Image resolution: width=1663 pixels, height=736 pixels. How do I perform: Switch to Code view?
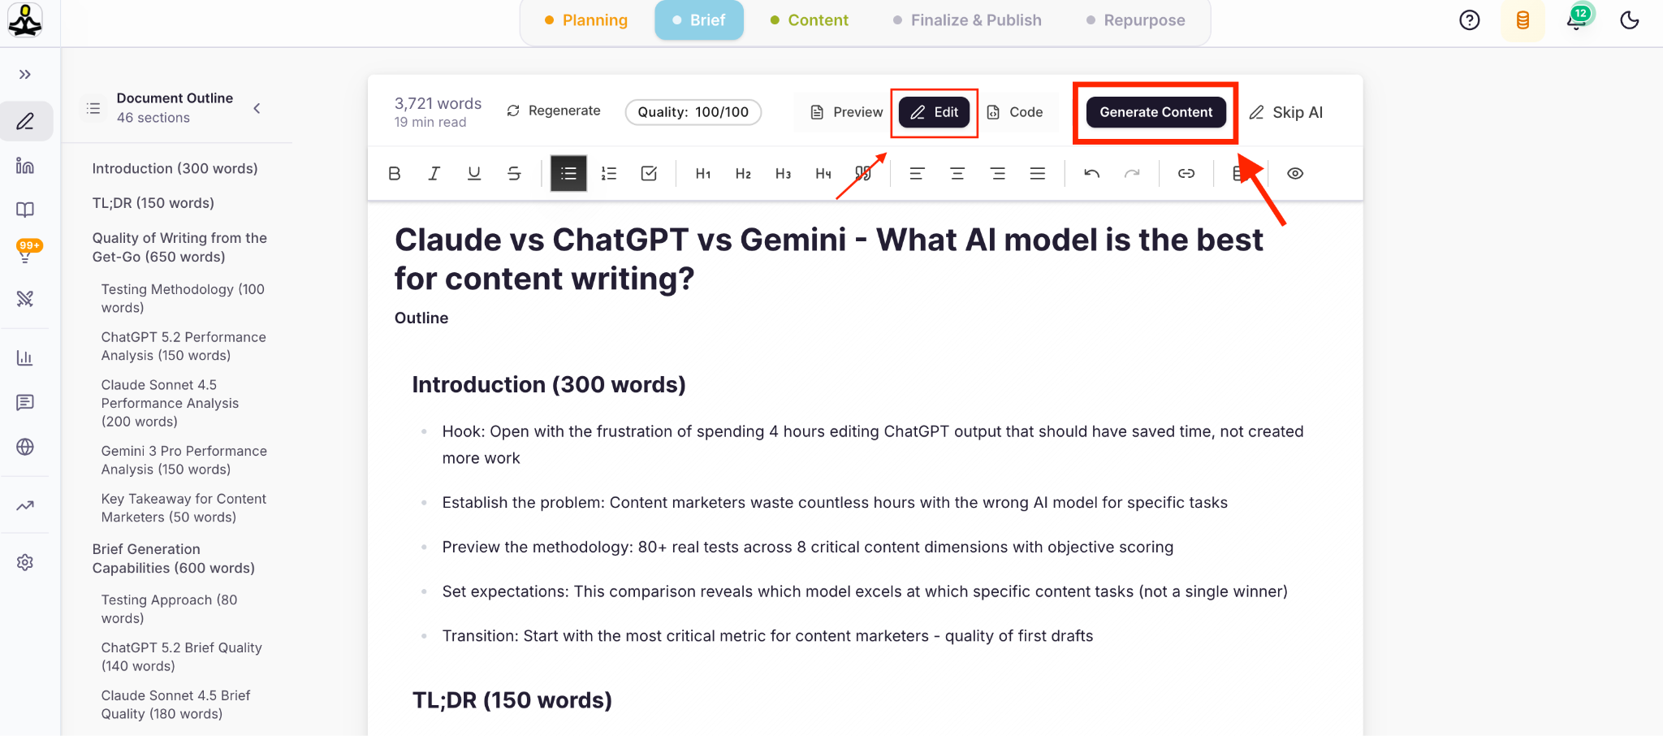[x=1015, y=112]
